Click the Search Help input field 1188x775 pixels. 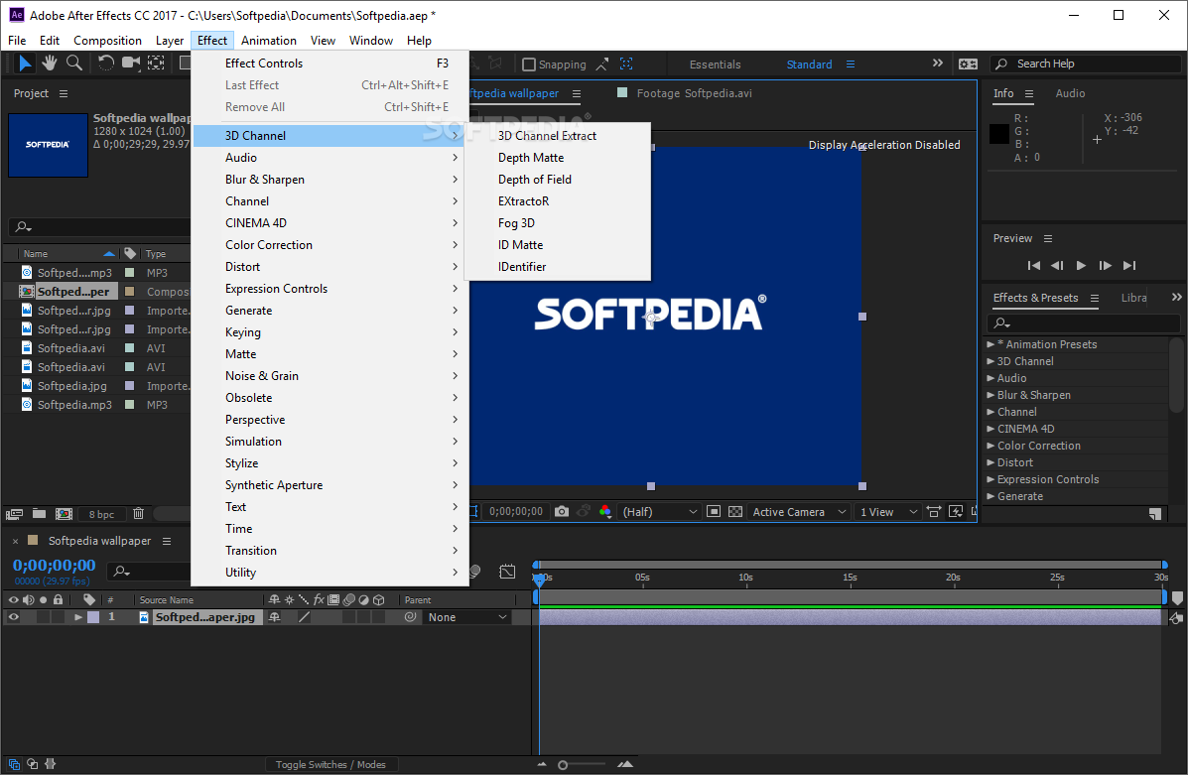(x=1085, y=64)
